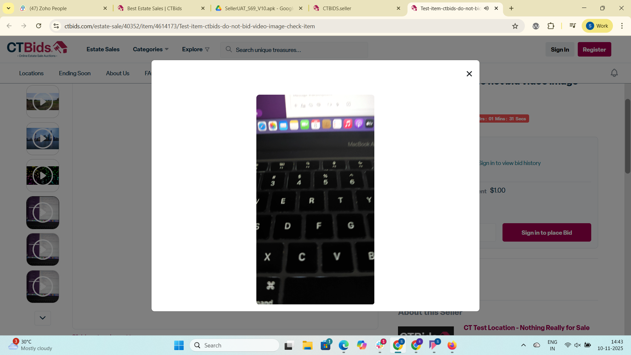
Task: Click the notification bell icon
Action: tap(614, 73)
